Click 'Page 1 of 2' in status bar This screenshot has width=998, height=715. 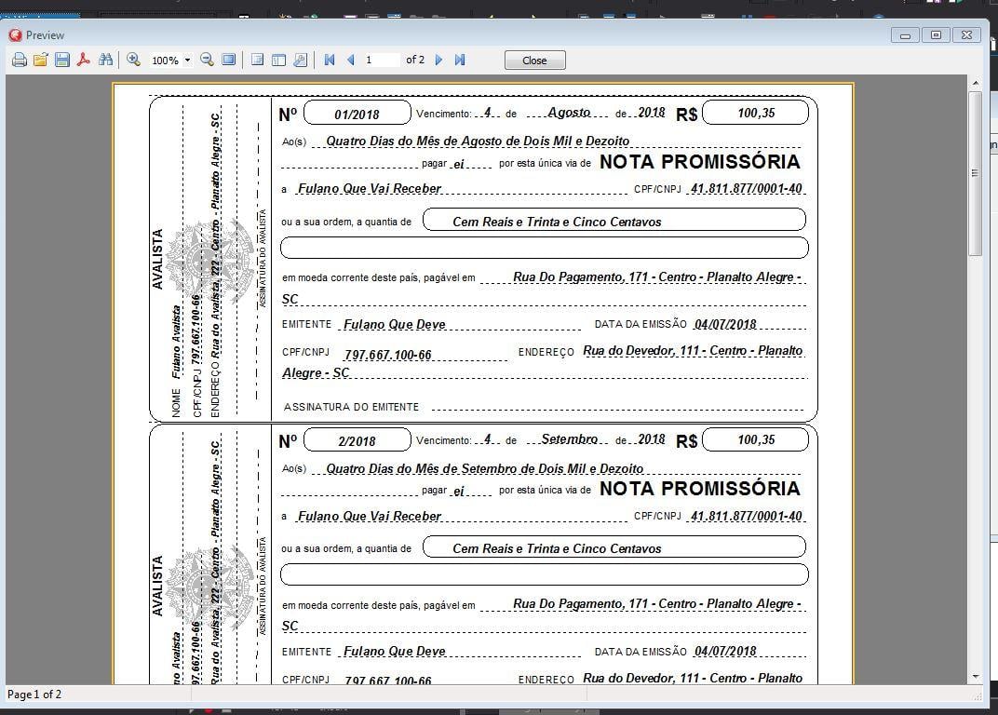click(34, 694)
